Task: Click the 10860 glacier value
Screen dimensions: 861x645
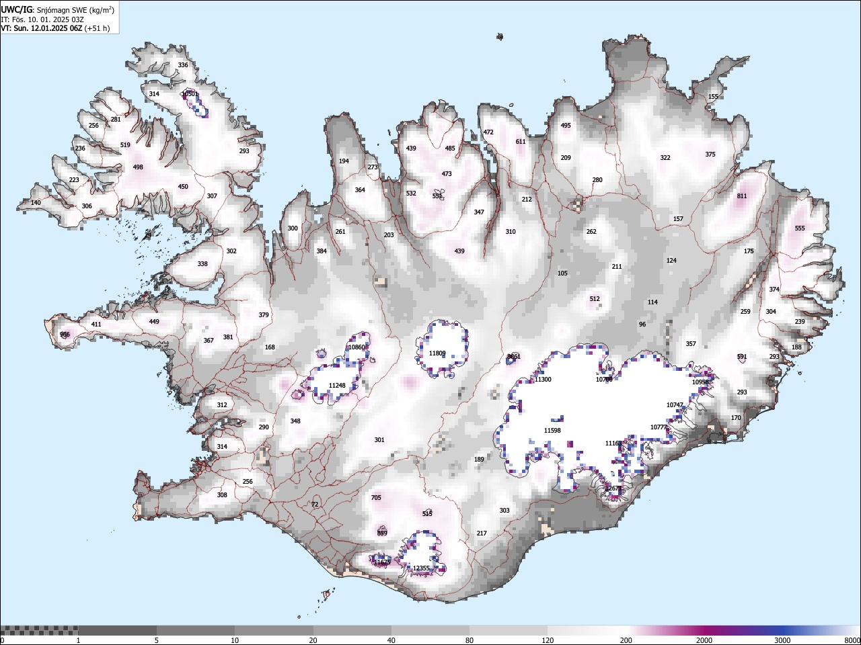Action: pyautogui.click(x=357, y=347)
